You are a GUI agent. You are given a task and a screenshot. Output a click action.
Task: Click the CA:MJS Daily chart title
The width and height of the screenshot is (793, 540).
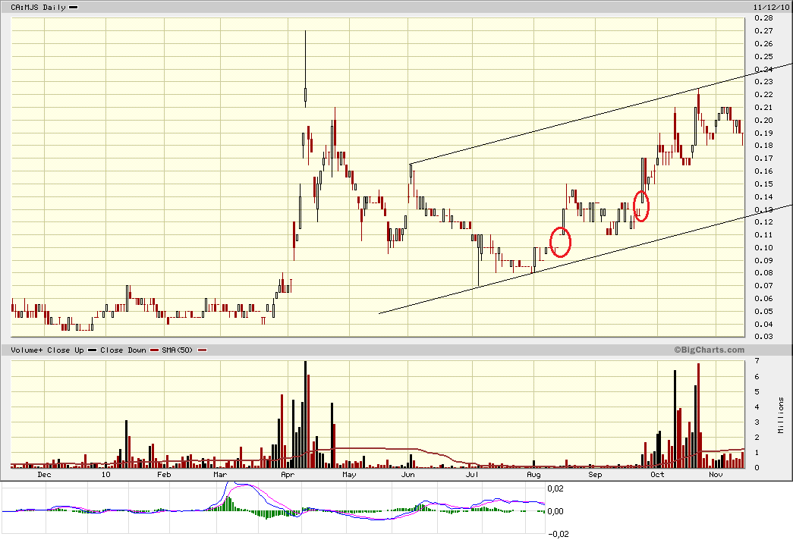point(32,7)
